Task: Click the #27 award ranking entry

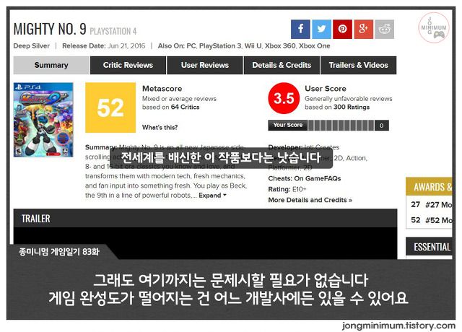Action: [432, 205]
